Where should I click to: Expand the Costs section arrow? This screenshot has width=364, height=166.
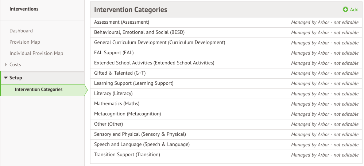[x=5, y=65]
